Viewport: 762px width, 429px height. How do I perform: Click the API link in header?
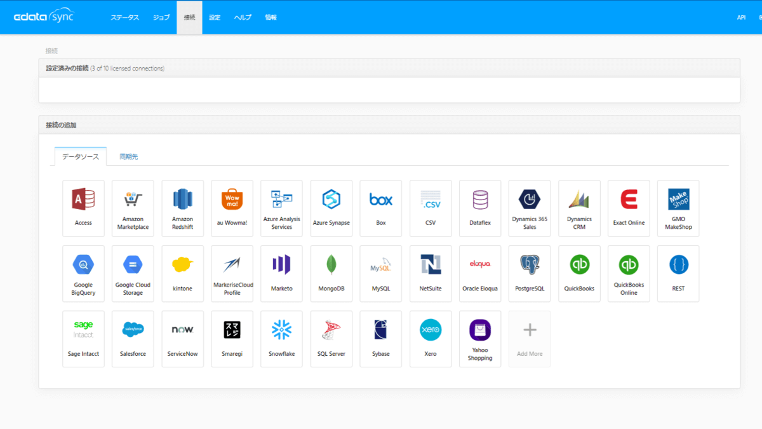(741, 17)
